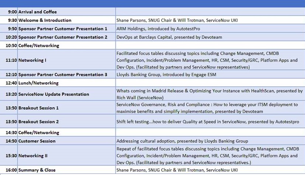Screen dimensions: 305x175
Task: Select the 9:50 time cell
Action: pos(9,28)
